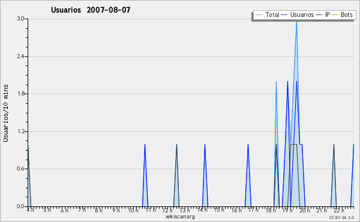This screenshot has height=222, width=360.
Task: Click the '12 h' x-axis label
Action: (167, 210)
